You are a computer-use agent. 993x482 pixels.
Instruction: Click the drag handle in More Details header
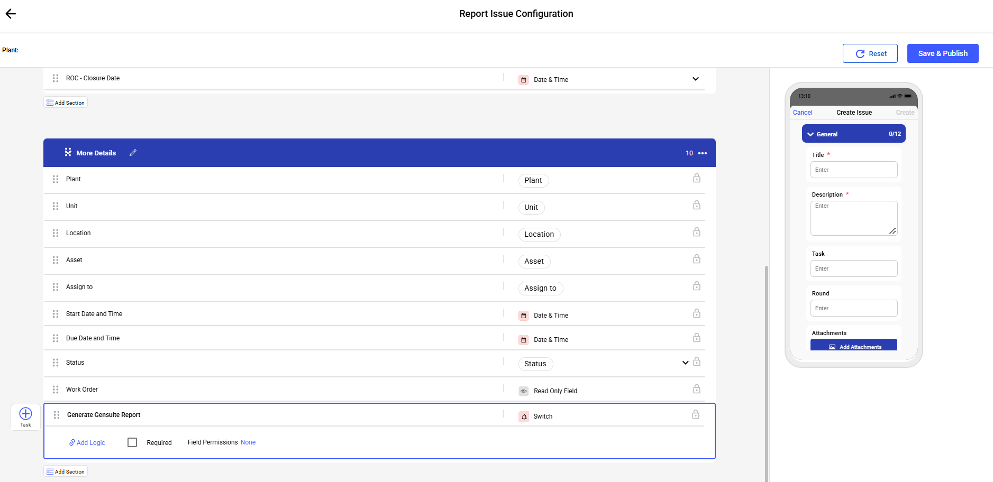pyautogui.click(x=68, y=152)
